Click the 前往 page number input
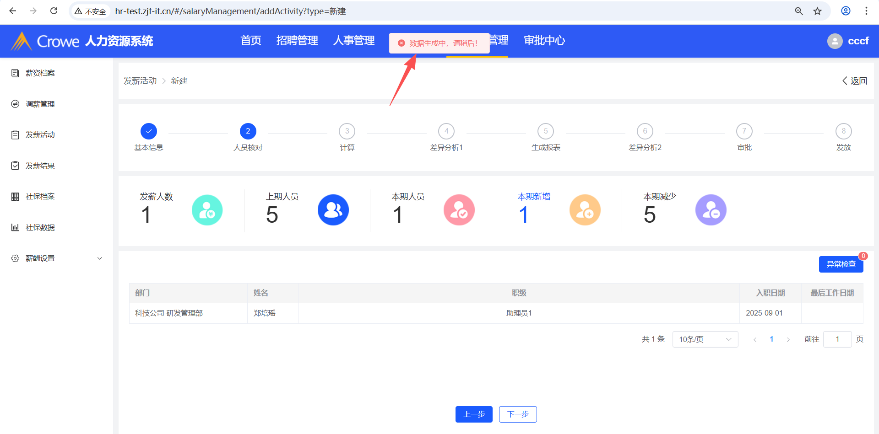This screenshot has height=434, width=879. click(837, 339)
